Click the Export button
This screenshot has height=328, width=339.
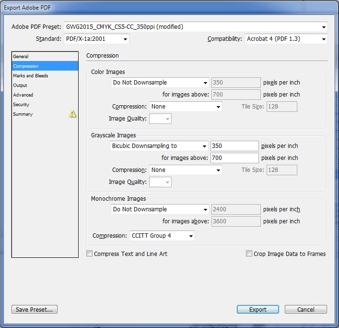[x=257, y=309]
